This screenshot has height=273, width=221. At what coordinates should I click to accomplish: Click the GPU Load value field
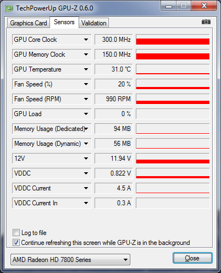point(114,114)
